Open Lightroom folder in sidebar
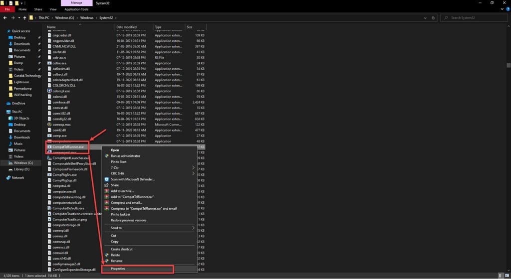The height and width of the screenshot is (279, 511). [x=21, y=82]
